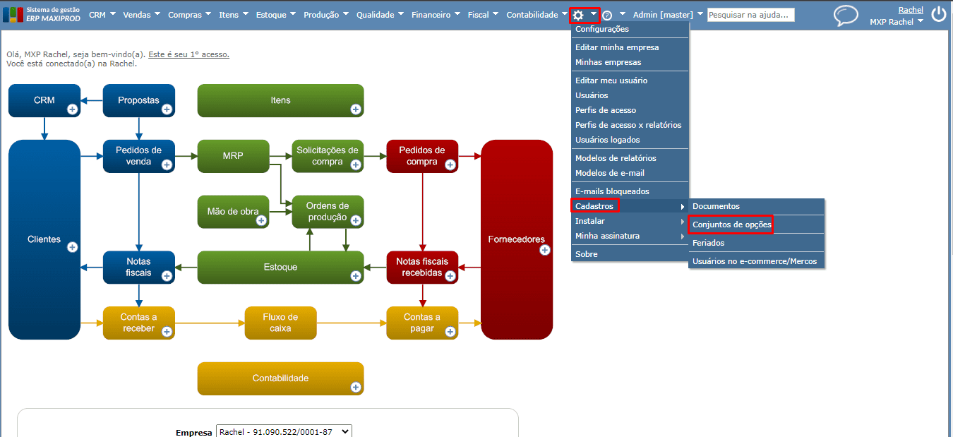Open the Contabilidade top menu dropdown
The height and width of the screenshot is (437, 953).
[x=537, y=15]
